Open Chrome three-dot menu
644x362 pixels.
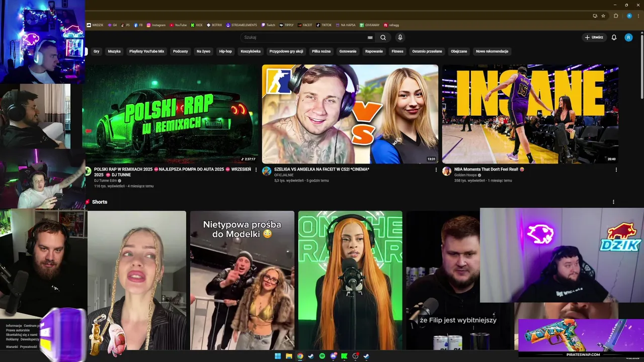click(x=638, y=16)
